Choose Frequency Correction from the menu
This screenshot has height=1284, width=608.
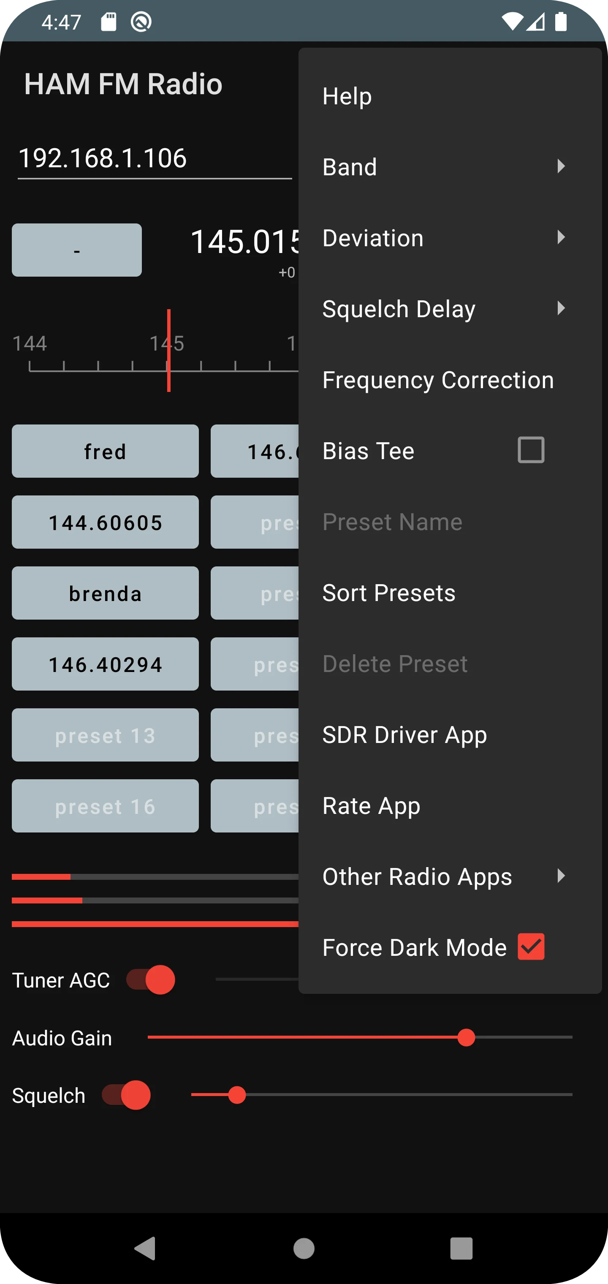click(450, 380)
